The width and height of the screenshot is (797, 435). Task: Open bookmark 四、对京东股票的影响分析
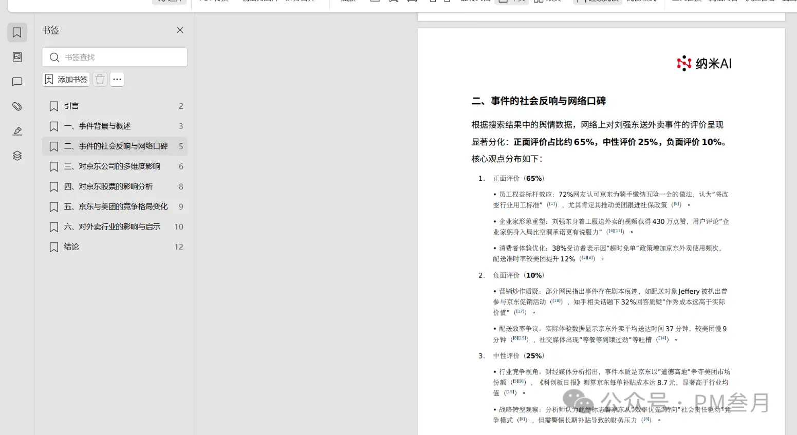tap(115, 186)
